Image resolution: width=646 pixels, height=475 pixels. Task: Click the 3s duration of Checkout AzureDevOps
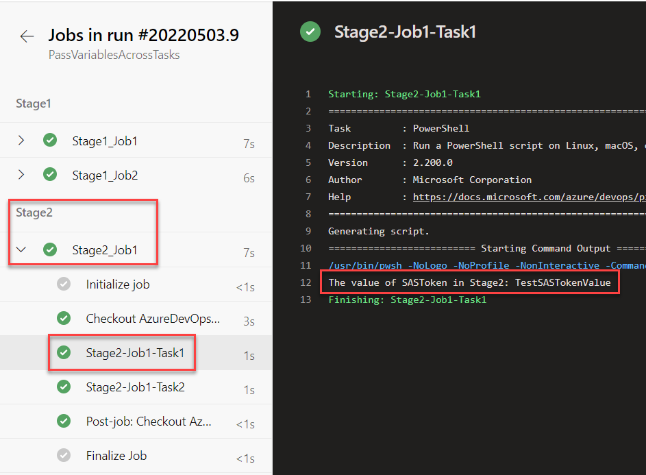point(249,321)
